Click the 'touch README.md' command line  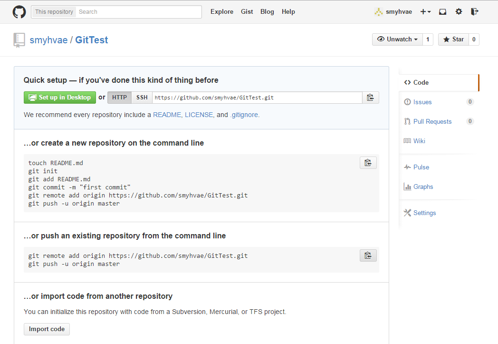pos(56,163)
